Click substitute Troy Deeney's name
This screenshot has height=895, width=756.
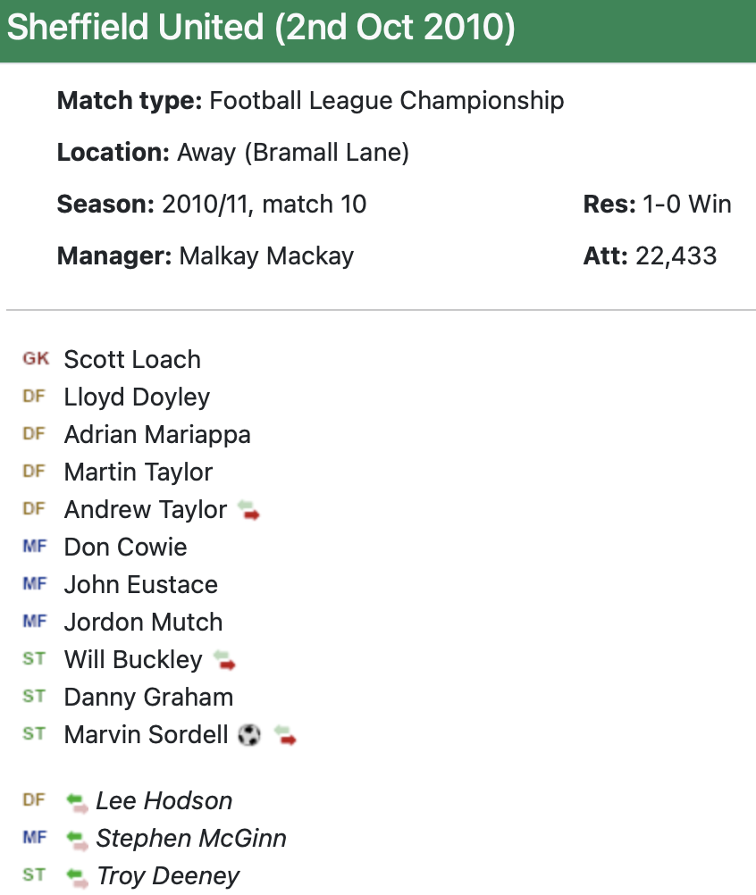coord(168,876)
